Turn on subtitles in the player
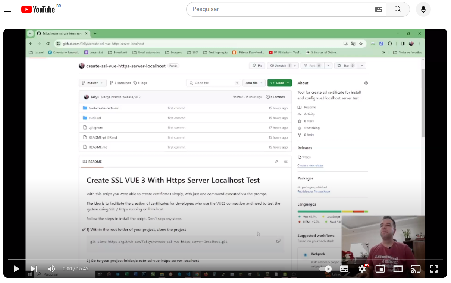451x283 pixels. pyautogui.click(x=344, y=269)
